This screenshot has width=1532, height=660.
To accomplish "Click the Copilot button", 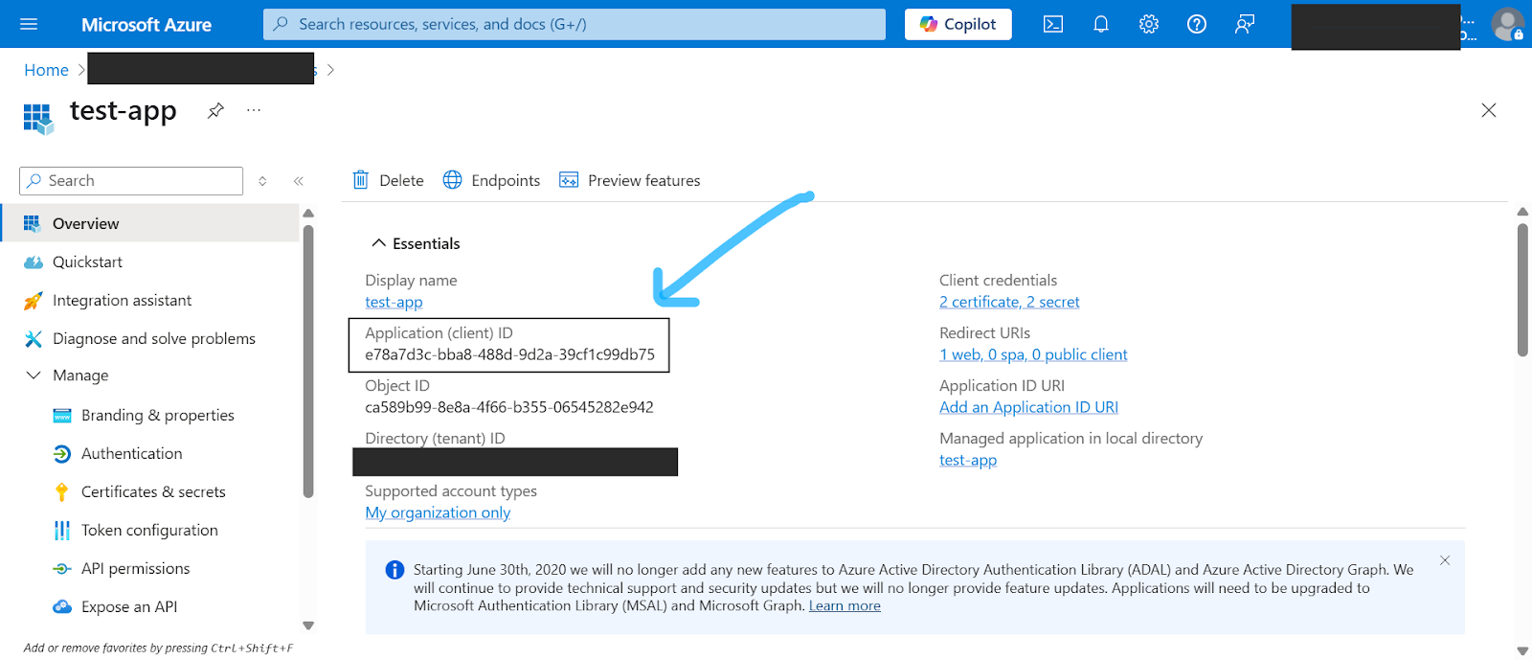I will 957,24.
